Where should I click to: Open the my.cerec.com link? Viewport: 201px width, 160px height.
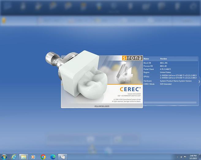coord(102,106)
